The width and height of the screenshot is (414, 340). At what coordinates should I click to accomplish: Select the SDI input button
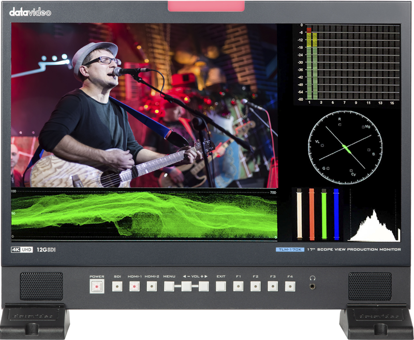(x=117, y=286)
